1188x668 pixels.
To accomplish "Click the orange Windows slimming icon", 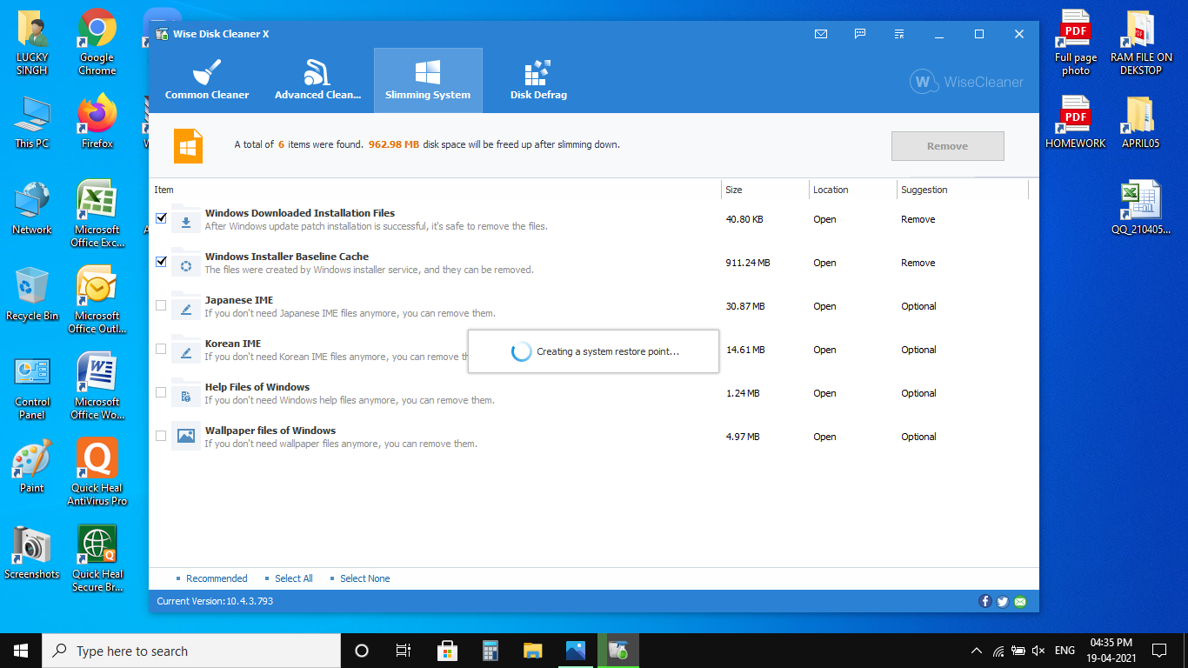I will 188,145.
